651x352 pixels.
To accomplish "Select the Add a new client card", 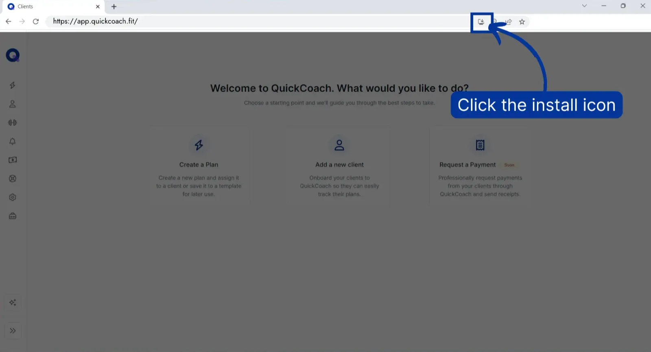I will click(x=339, y=166).
